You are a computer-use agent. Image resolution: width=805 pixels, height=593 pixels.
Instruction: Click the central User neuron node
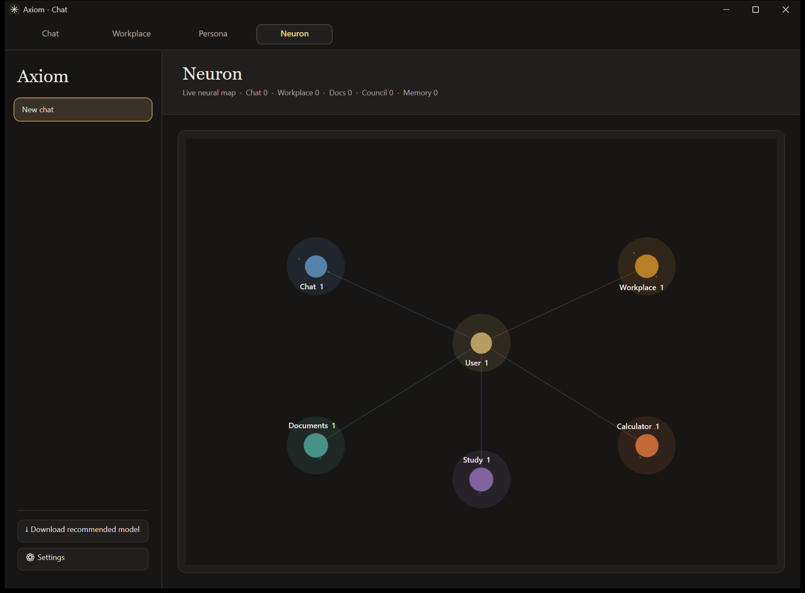pos(481,343)
